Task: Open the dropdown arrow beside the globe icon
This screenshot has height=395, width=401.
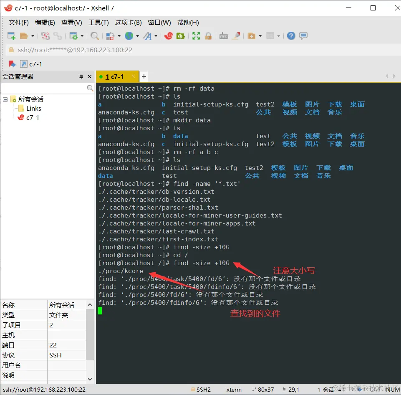Action: (138, 36)
